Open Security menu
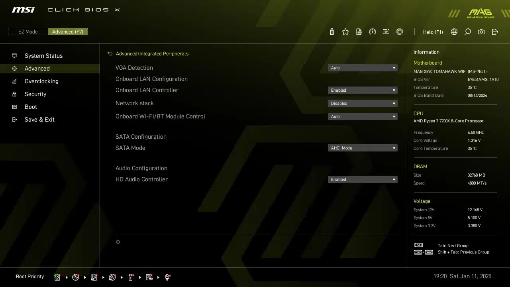The width and height of the screenshot is (510, 287). tap(35, 94)
